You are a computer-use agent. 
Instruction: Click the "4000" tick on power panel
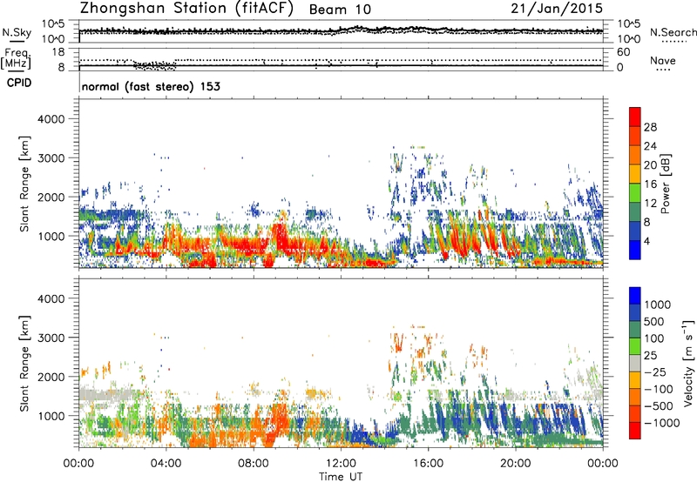click(51, 119)
